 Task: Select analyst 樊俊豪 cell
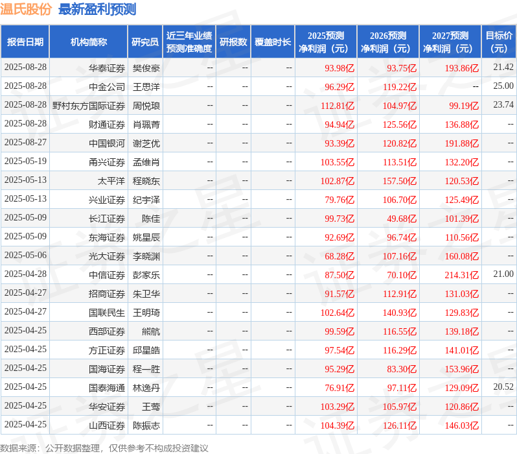point(146,68)
